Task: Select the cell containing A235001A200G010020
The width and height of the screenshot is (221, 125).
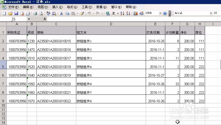Action: (x=56, y=82)
